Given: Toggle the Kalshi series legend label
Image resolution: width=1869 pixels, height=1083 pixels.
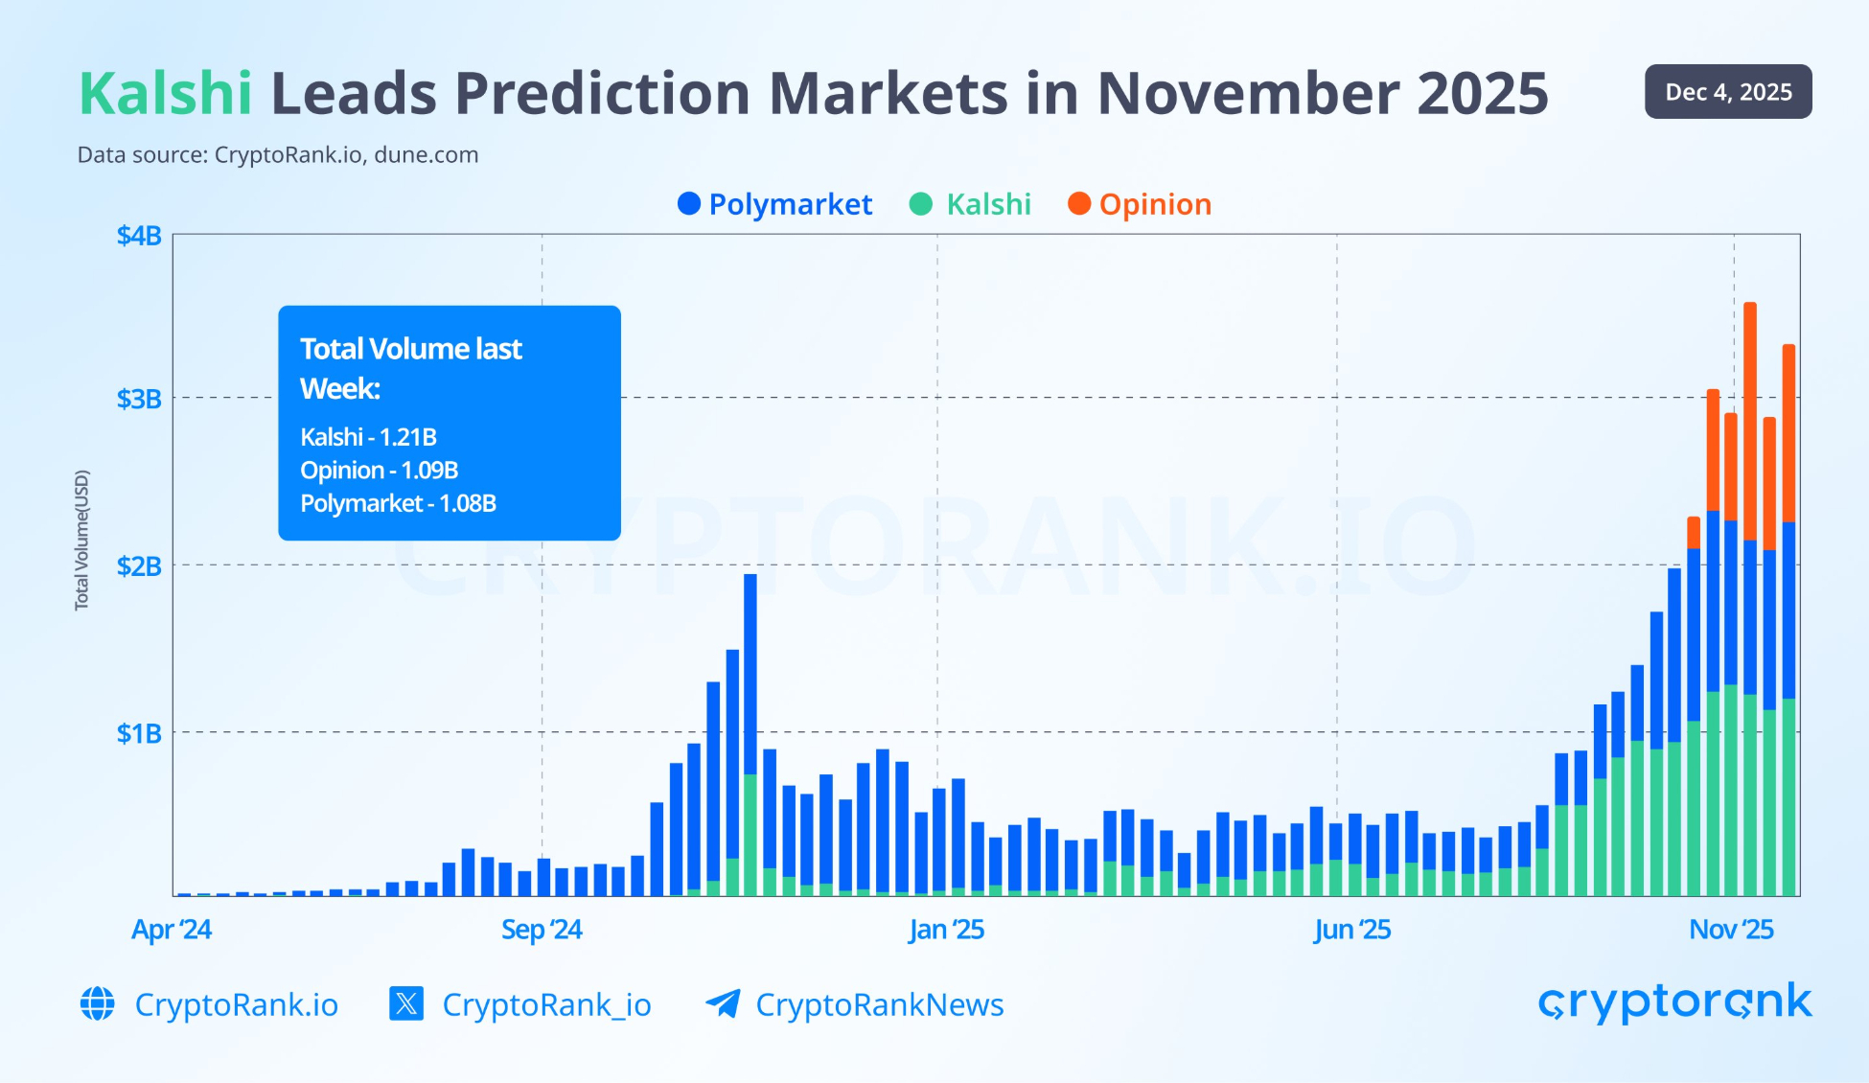Looking at the screenshot, I should tap(988, 204).
